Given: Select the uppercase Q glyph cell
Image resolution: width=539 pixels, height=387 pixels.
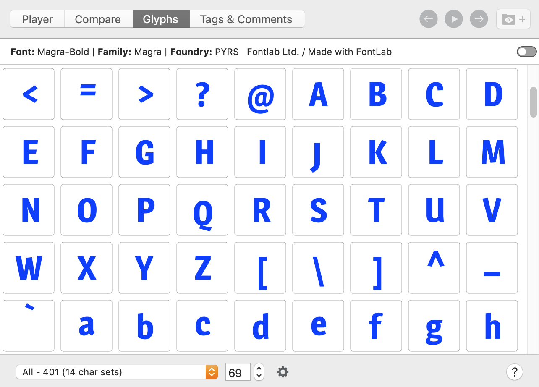Looking at the screenshot, I should [x=202, y=210].
